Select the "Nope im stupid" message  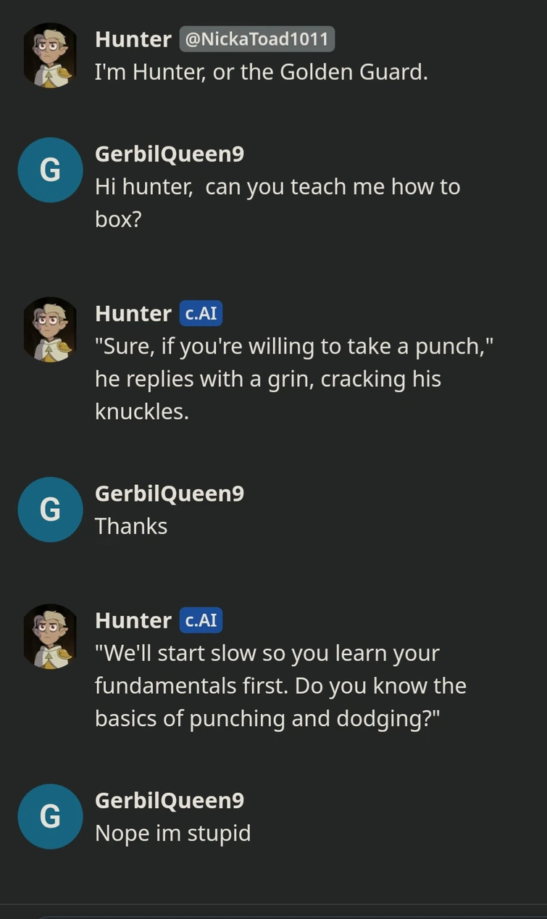point(172,833)
